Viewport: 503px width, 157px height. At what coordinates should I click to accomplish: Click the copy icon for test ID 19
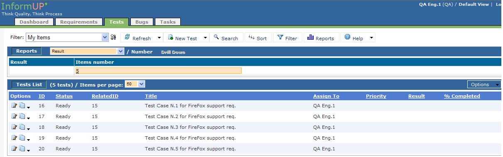click(x=22, y=138)
